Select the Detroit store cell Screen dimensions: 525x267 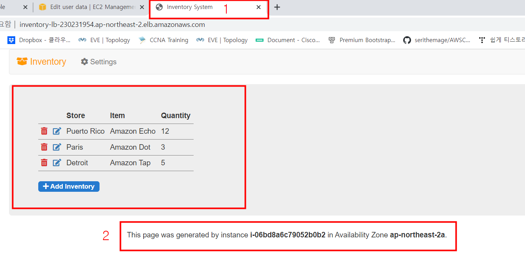[x=77, y=163]
